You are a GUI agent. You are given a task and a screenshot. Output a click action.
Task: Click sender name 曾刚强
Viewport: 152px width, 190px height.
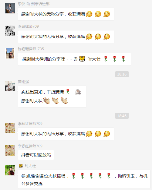(x=23, y=82)
